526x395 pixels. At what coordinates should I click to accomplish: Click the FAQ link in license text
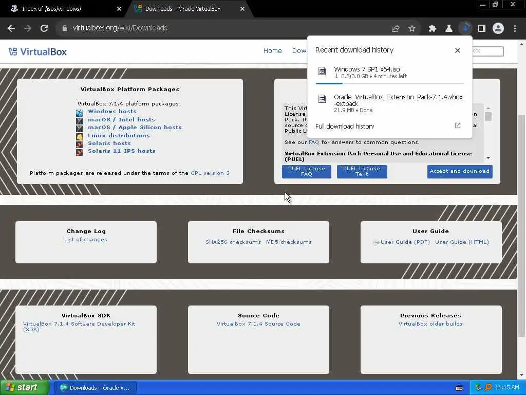pyautogui.click(x=314, y=142)
